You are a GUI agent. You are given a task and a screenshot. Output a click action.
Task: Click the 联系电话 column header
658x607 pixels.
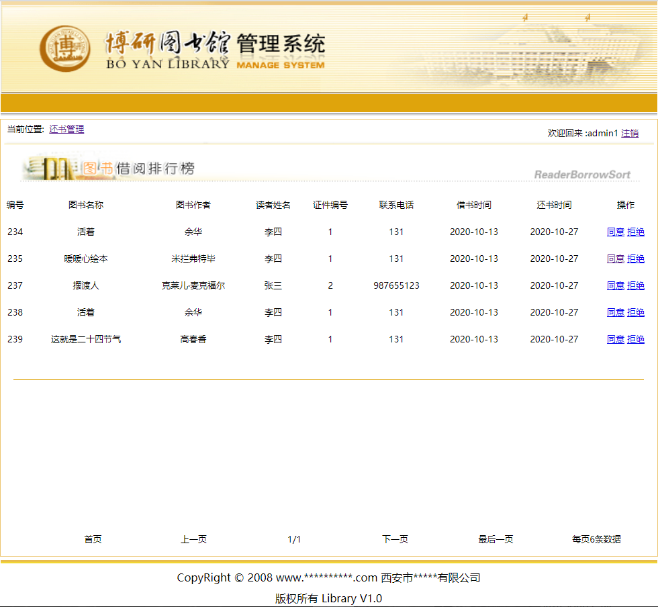tap(396, 205)
